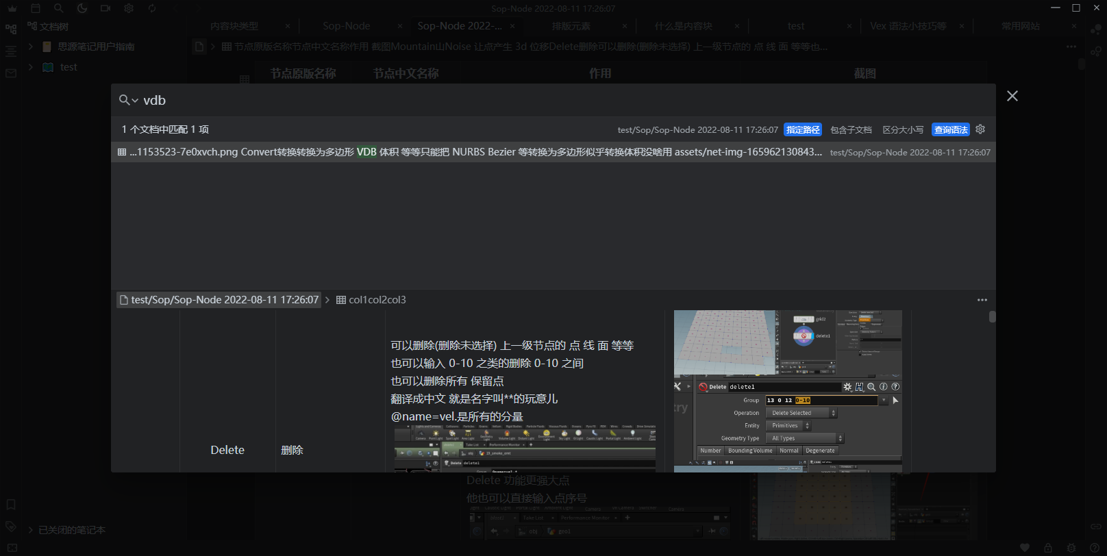Viewport: 1107px width, 556px height.
Task: Click the Delete cell in preview table
Action: [x=227, y=450]
